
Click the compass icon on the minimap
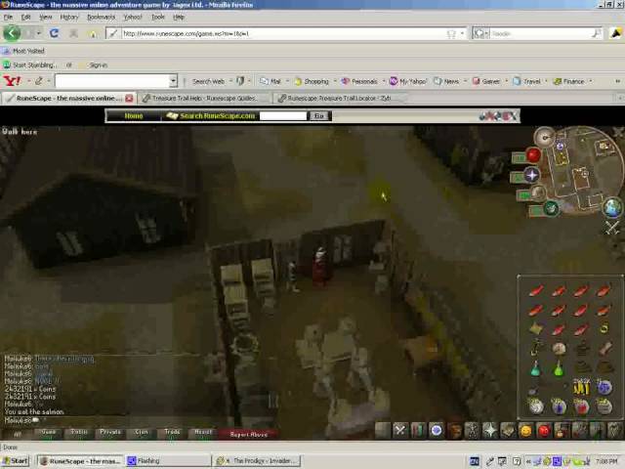[x=544, y=137]
